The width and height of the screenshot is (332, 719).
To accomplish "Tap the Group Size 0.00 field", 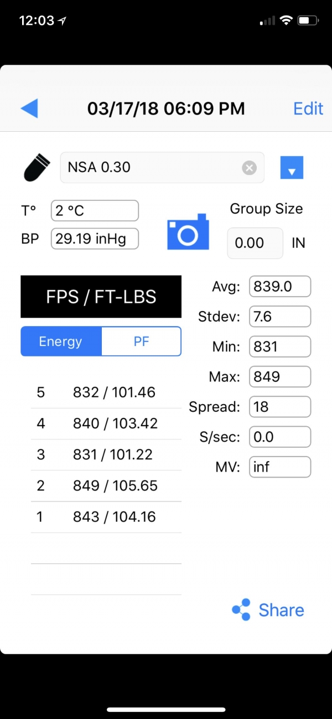I will [255, 243].
